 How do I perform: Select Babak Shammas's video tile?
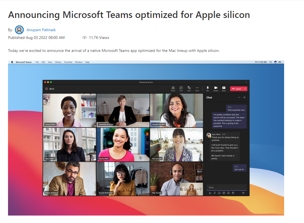[69, 179]
